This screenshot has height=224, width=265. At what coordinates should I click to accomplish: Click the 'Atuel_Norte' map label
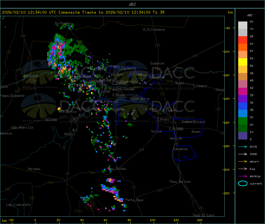coord(140,99)
